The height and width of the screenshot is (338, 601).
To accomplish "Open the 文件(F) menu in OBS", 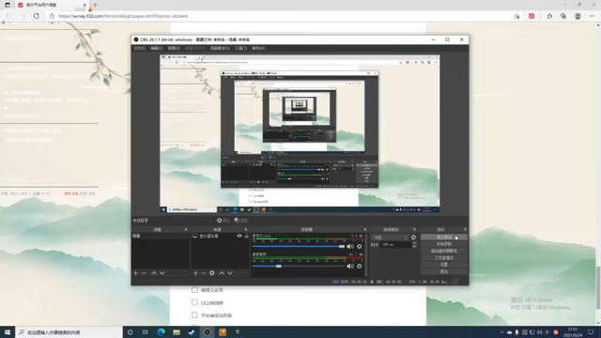I will (140, 48).
